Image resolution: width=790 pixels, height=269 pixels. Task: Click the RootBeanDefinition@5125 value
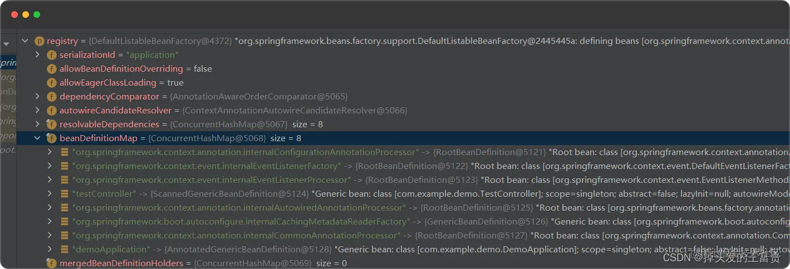[477, 208]
